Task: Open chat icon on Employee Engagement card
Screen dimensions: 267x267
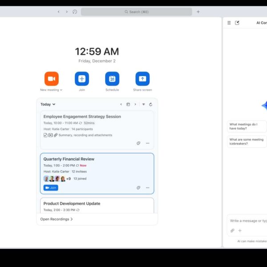Action: [x=138, y=143]
